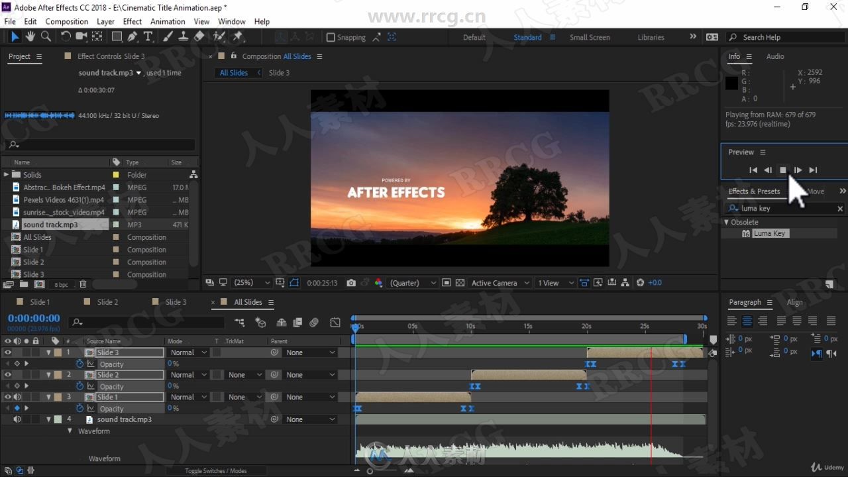Open sound track.mp3 Parent dropdown
The image size is (848, 477).
(x=311, y=419)
